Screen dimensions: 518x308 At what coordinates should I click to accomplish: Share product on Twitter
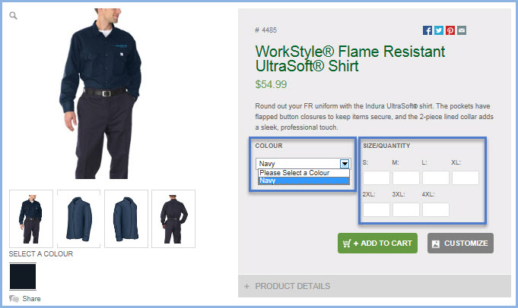coord(439,30)
